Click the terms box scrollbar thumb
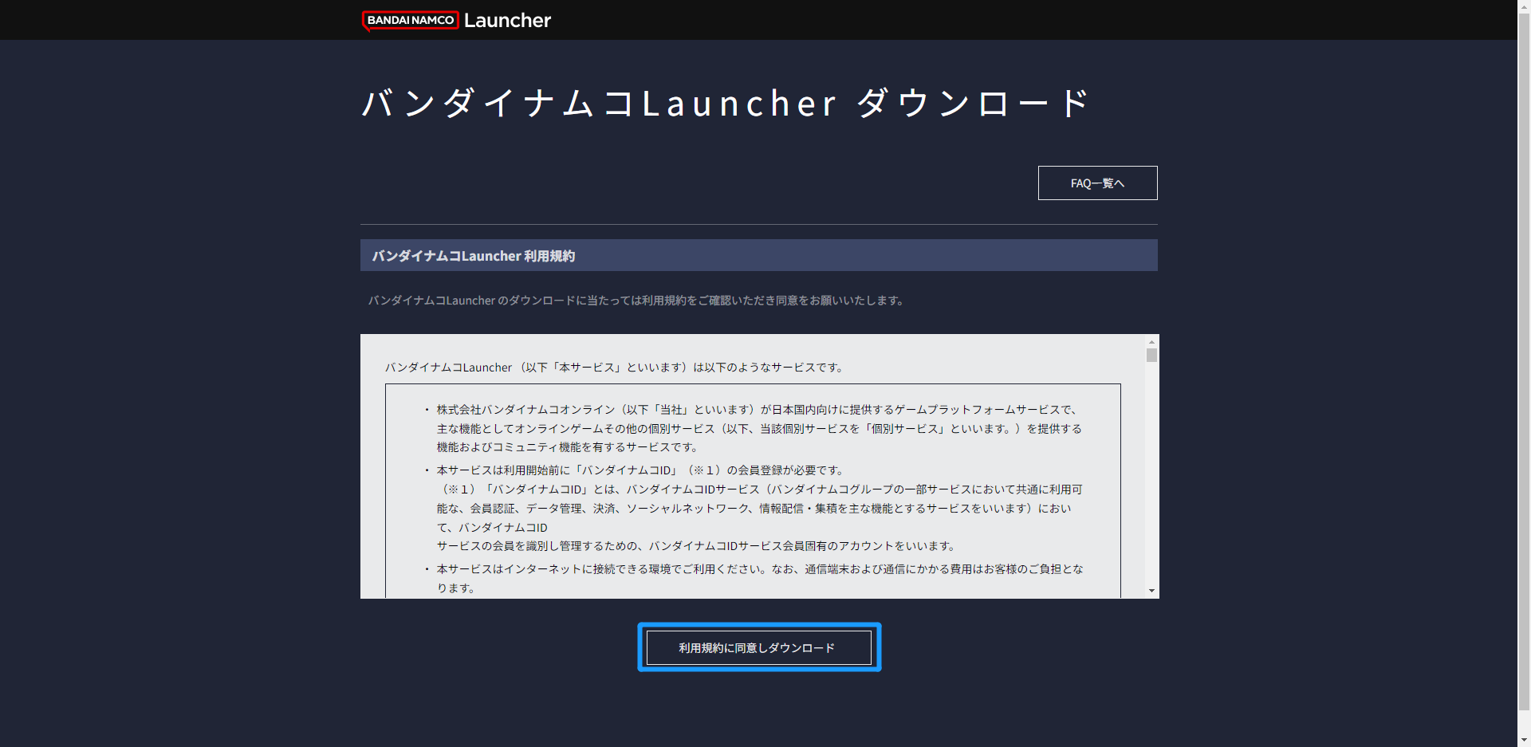 coord(1151,356)
